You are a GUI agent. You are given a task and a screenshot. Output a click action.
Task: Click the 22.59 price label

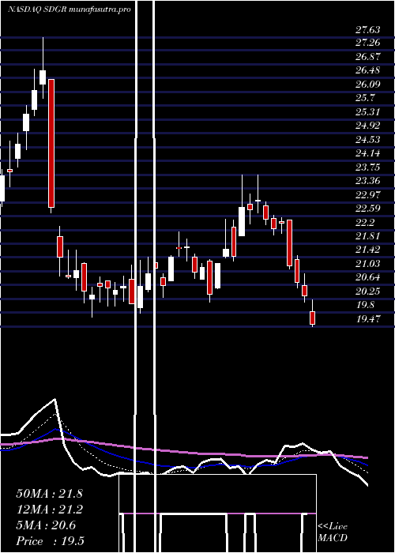[x=368, y=209]
